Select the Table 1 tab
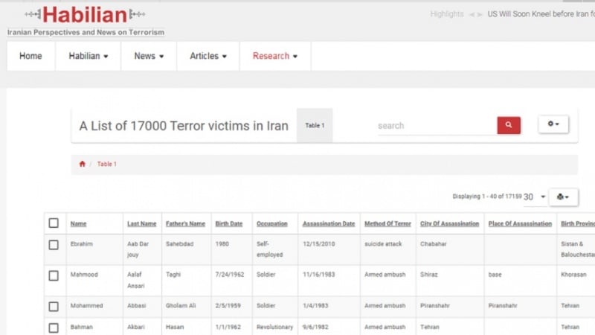The image size is (595, 335). click(315, 125)
